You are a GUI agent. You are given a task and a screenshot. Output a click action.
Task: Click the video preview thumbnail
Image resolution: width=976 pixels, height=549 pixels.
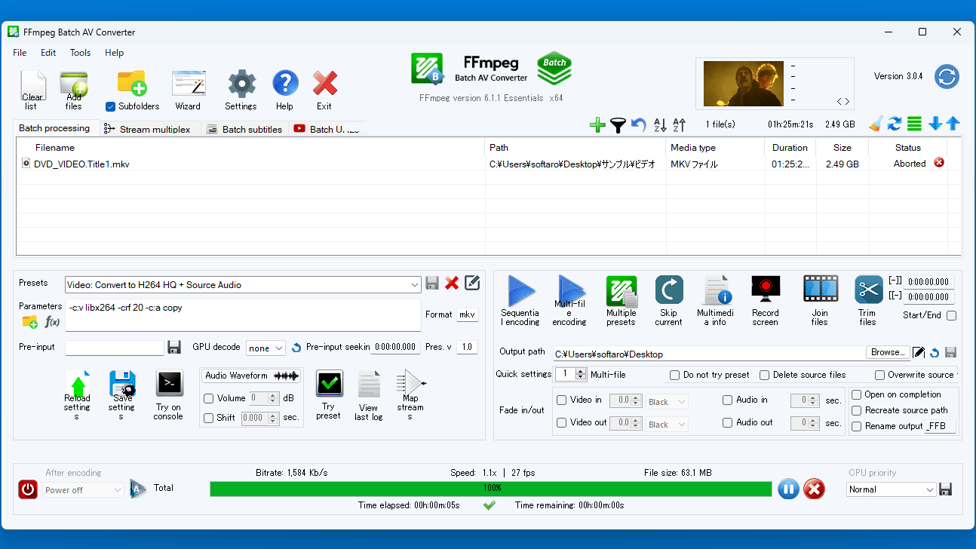[742, 84]
